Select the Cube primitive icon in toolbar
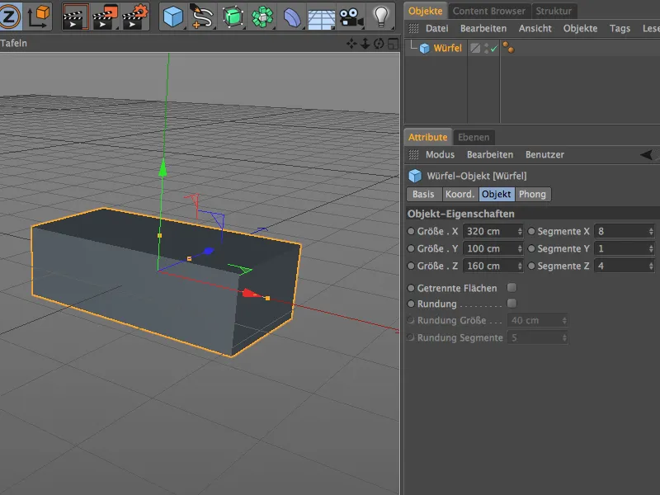Screen dimensions: 660x495 [173, 15]
